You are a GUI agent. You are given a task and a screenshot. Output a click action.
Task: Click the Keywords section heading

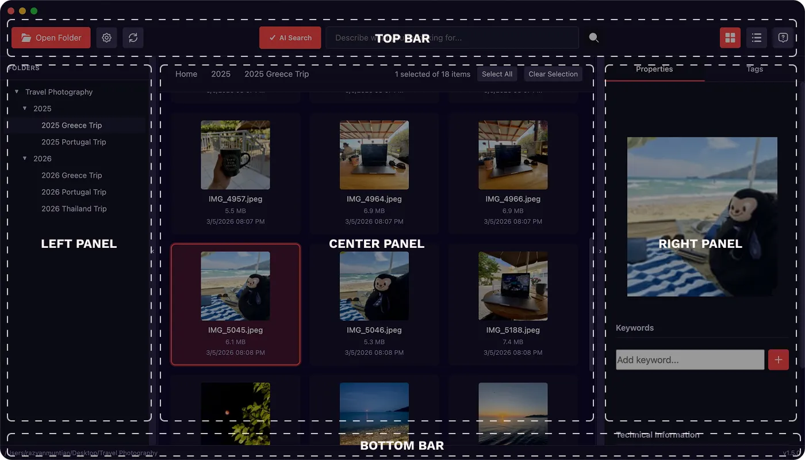point(635,328)
